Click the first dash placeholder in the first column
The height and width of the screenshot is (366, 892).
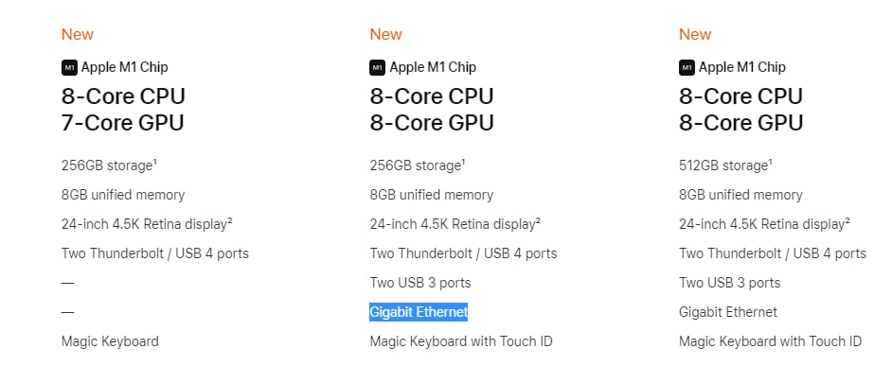67,283
